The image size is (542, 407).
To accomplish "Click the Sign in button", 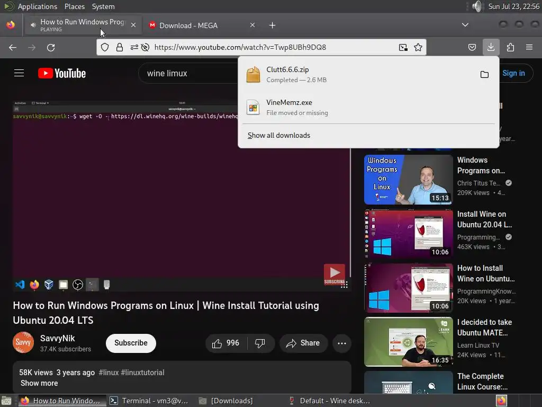I will tap(513, 73).
